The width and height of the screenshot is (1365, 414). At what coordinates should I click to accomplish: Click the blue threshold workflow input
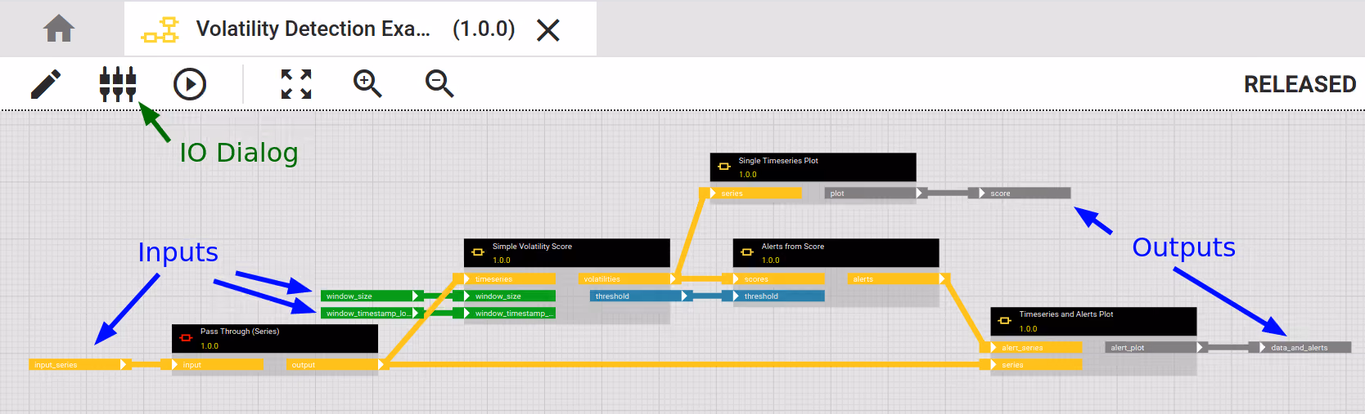641,296
